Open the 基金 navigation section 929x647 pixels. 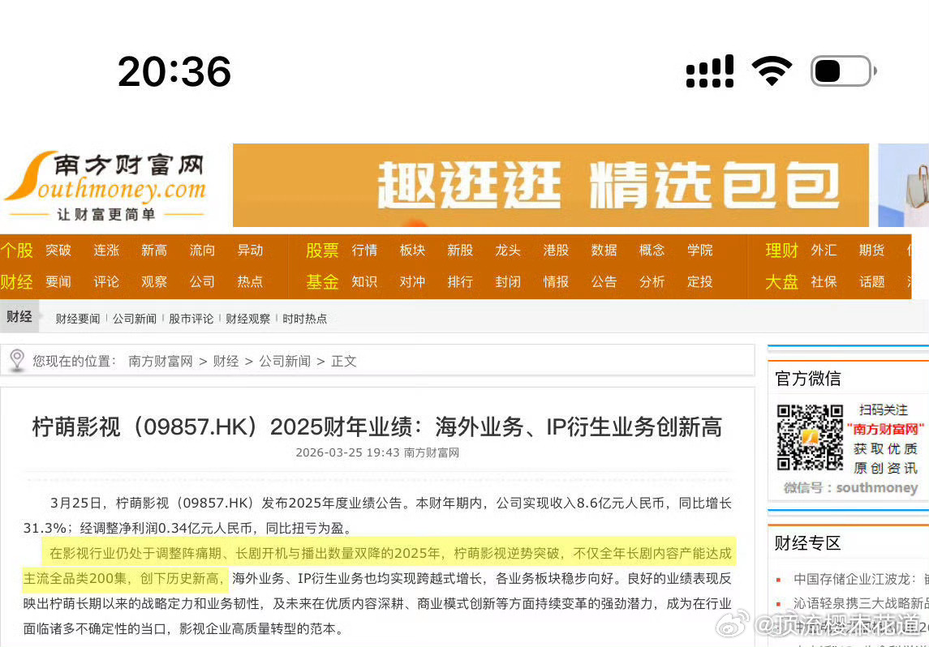(321, 281)
